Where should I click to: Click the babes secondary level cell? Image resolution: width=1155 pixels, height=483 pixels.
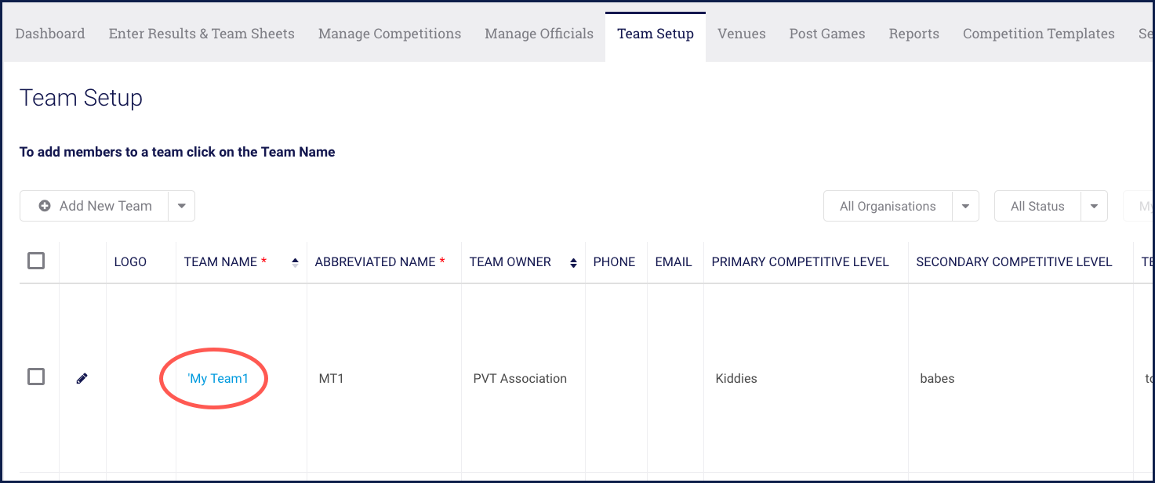tap(937, 378)
